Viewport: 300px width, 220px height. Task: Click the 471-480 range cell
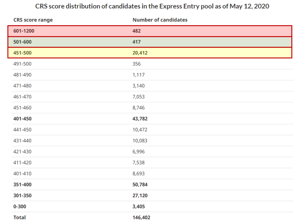(22, 86)
